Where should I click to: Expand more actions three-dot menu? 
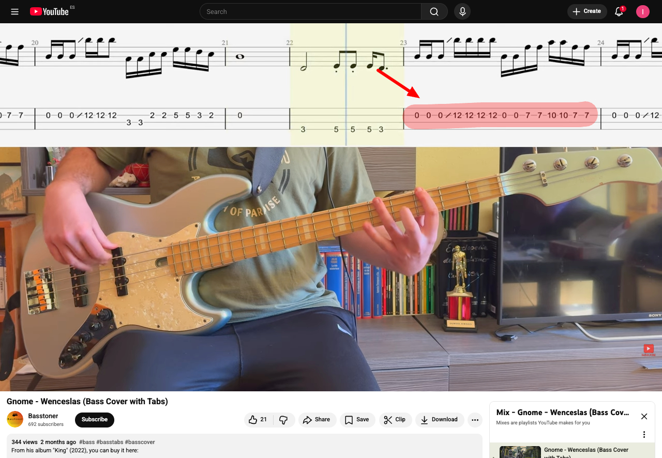pos(475,420)
